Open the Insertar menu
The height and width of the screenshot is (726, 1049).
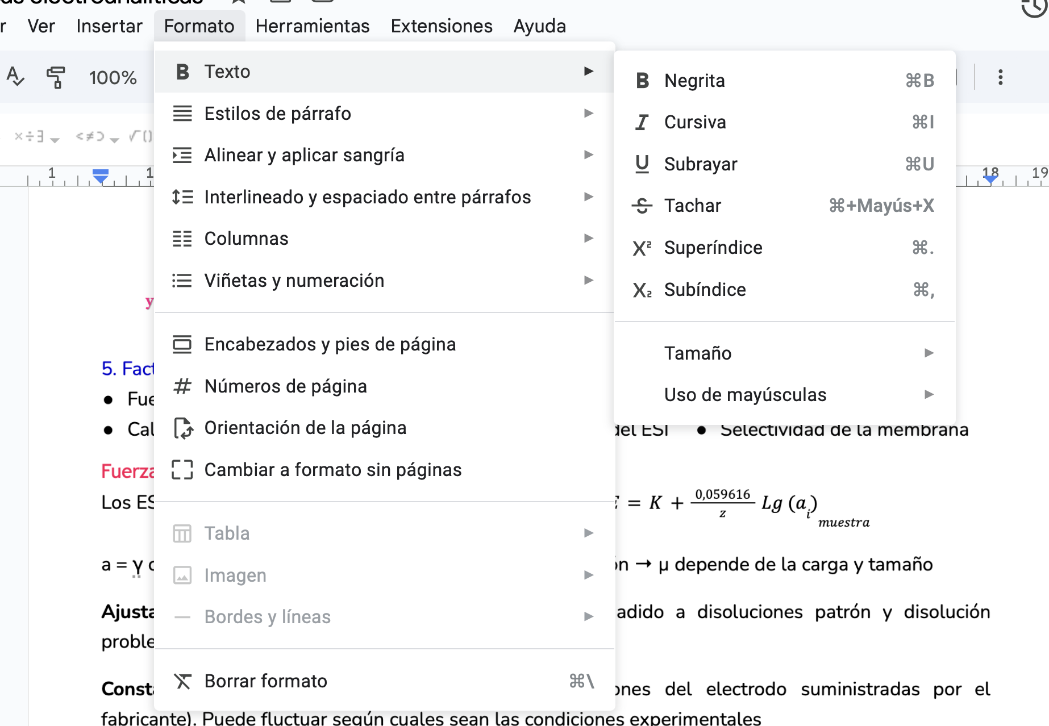(109, 26)
